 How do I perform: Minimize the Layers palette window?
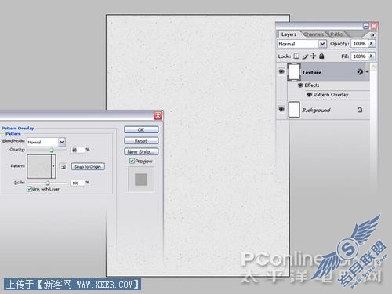366,26
